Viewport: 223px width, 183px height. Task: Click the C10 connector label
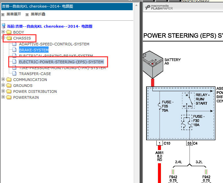point(167,143)
